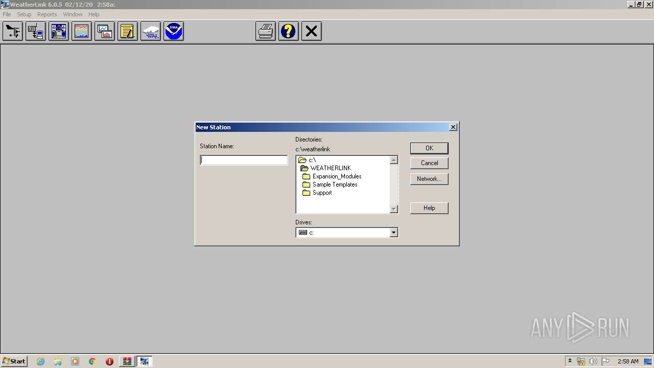This screenshot has height=368, width=654.
Task: Open the strip chart icon
Action: pos(82,31)
